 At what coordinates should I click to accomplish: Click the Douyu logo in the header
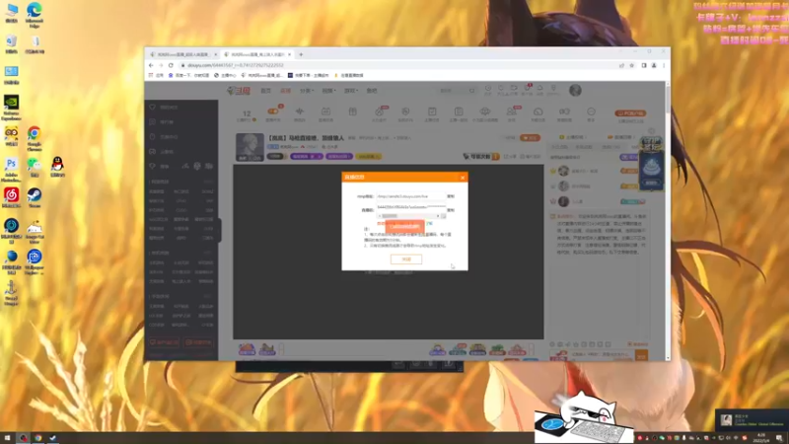238,91
